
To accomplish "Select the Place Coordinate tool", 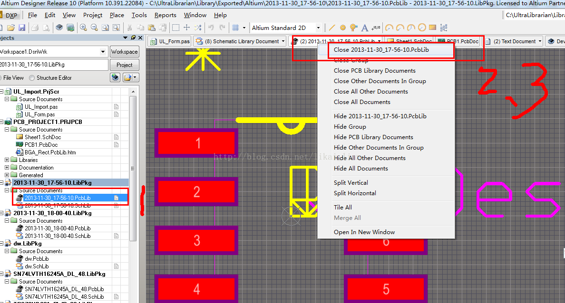I will [x=376, y=28].
